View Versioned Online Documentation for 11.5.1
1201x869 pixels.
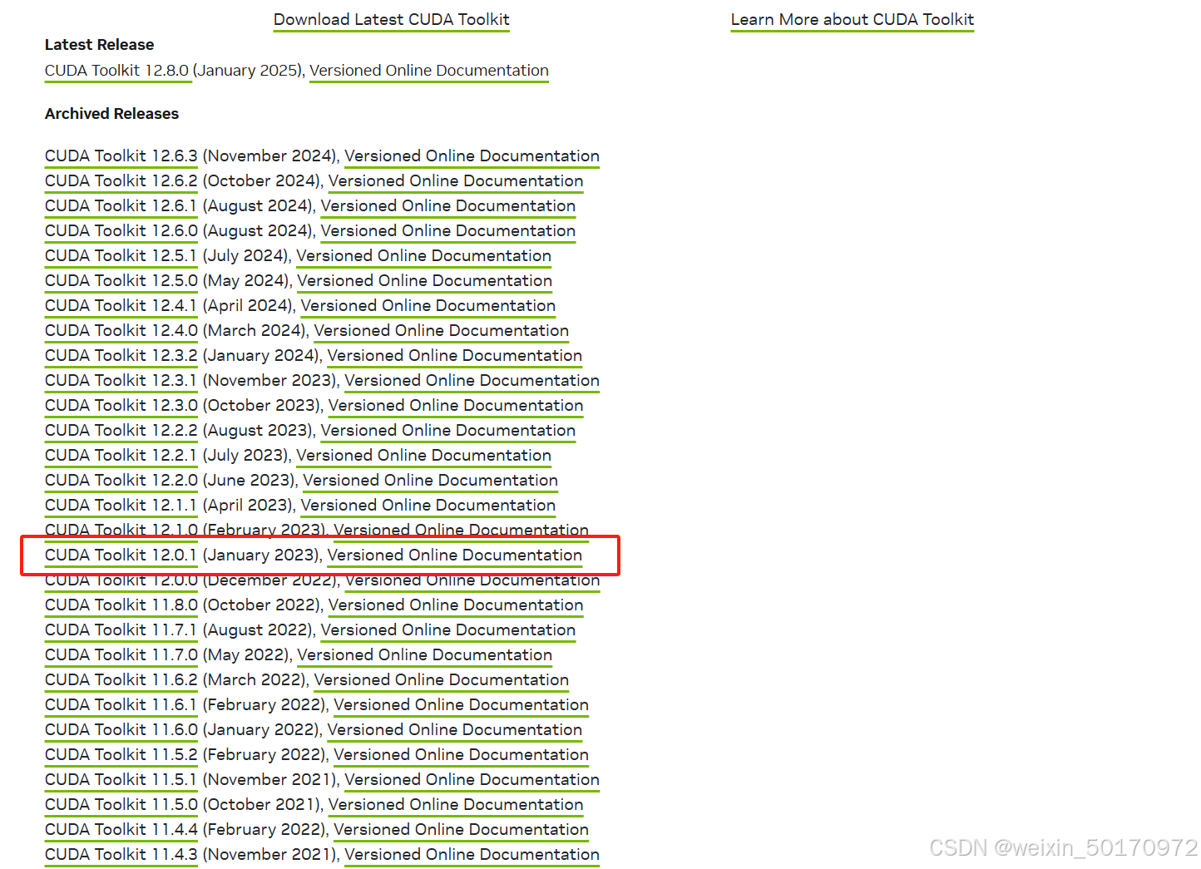[x=472, y=779]
